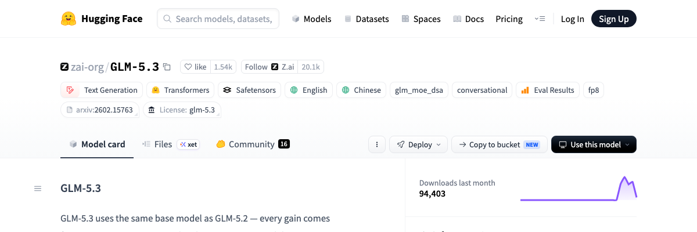The image size is (697, 232).
Task: Expand the Deploy dropdown
Action: point(418,144)
